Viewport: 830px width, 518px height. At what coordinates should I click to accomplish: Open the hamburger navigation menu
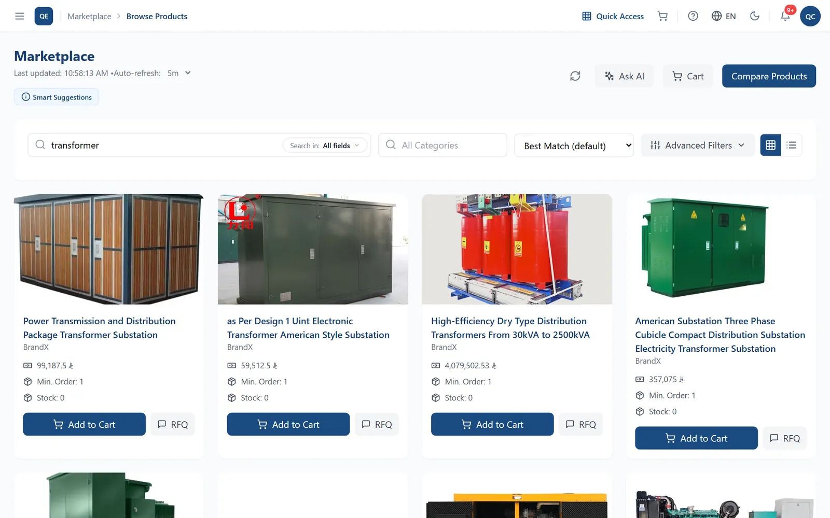pyautogui.click(x=20, y=16)
